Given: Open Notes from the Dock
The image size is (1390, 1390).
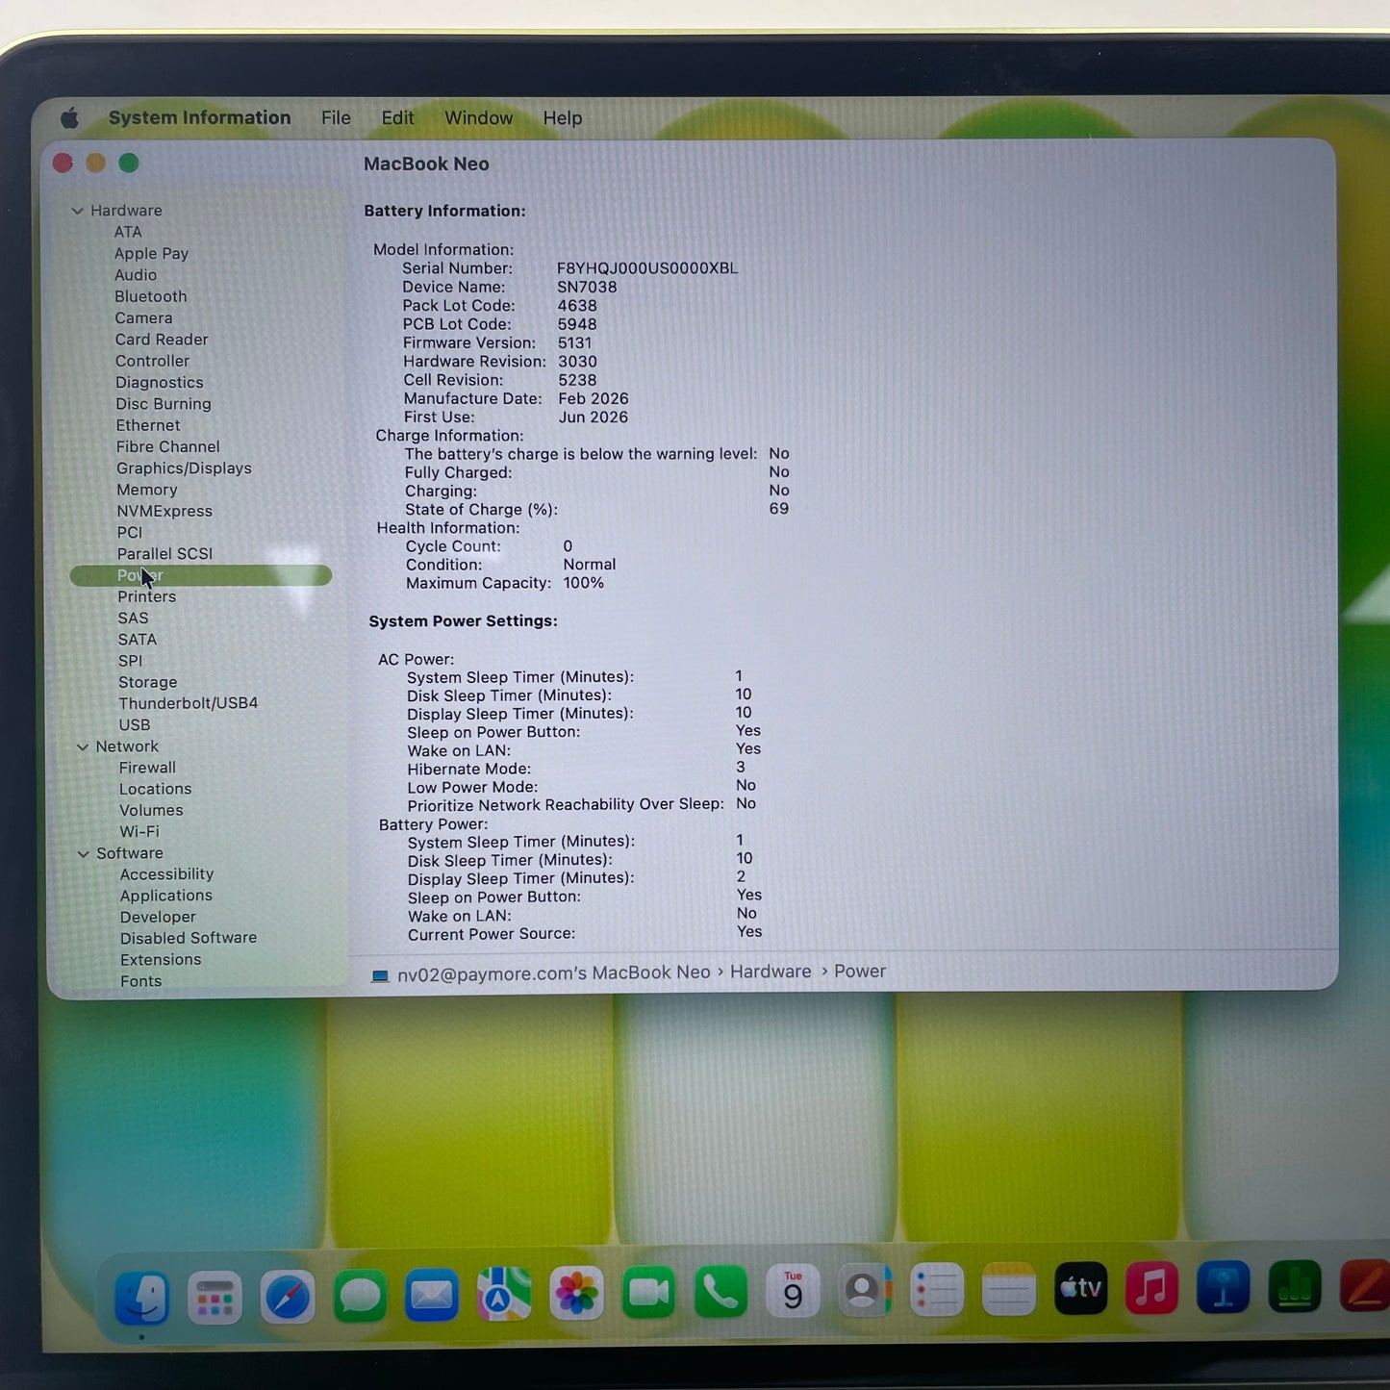Looking at the screenshot, I should [x=1009, y=1289].
